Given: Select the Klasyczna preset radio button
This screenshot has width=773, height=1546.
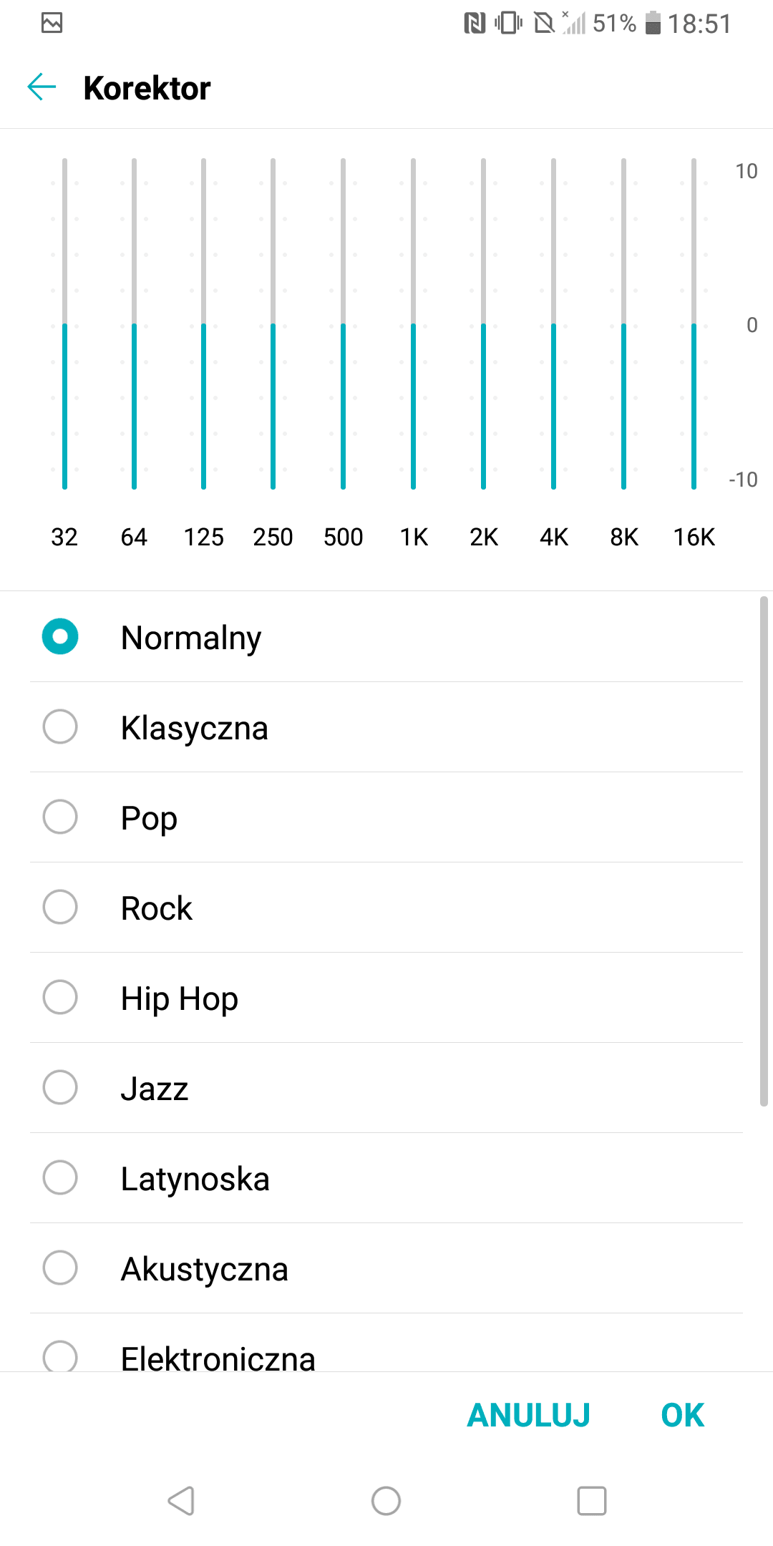Looking at the screenshot, I should 60,726.
